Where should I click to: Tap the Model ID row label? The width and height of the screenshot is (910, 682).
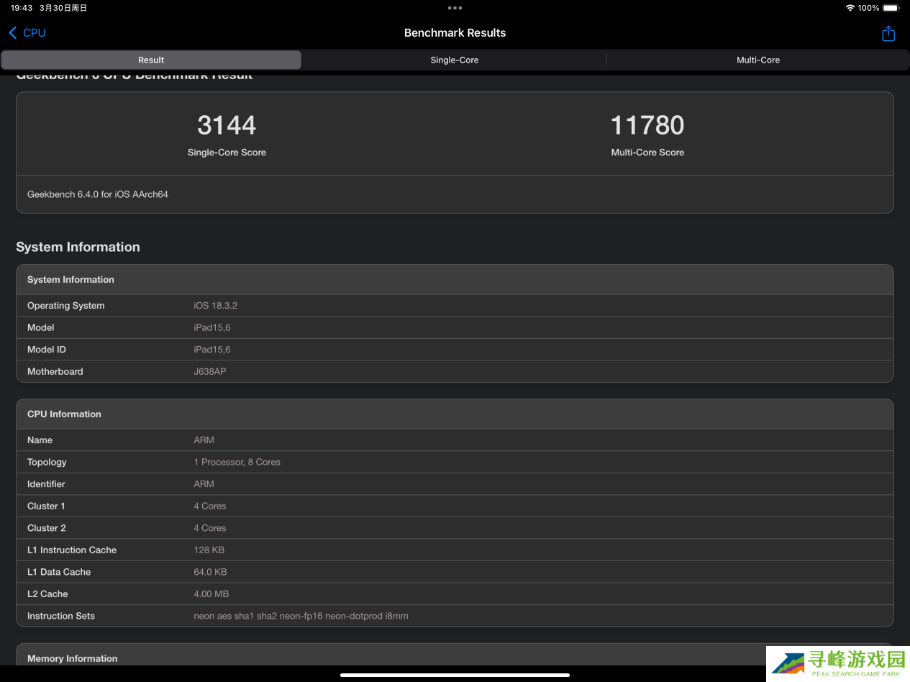tap(46, 350)
